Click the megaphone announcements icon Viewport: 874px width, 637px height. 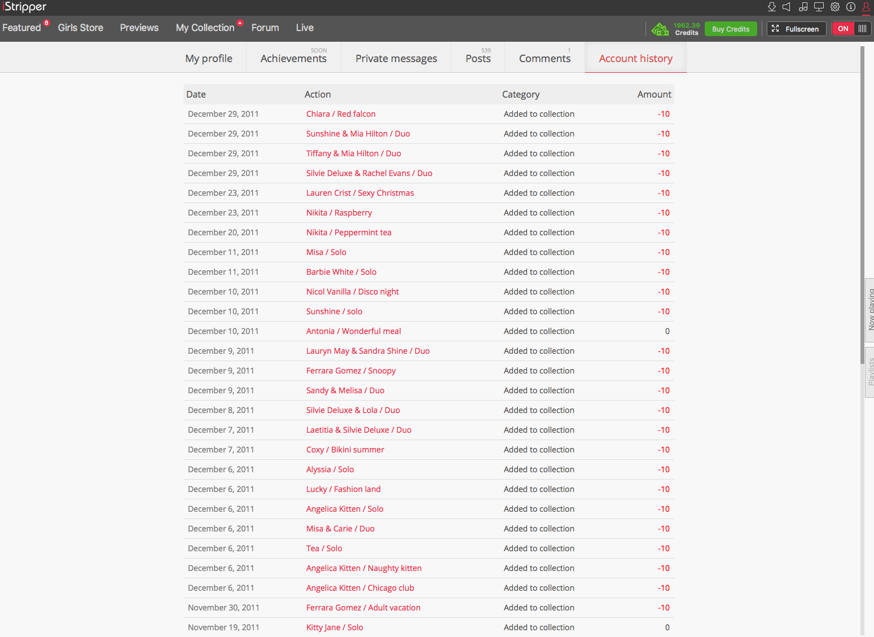(x=787, y=7)
